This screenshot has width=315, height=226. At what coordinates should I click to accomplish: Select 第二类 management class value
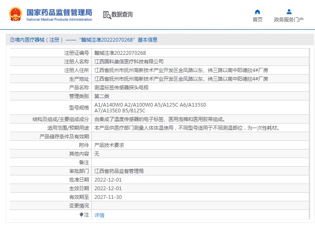[x=102, y=96]
